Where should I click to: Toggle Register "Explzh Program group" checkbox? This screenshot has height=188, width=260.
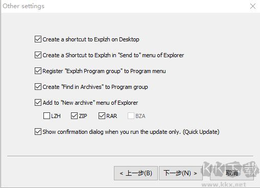point(38,71)
